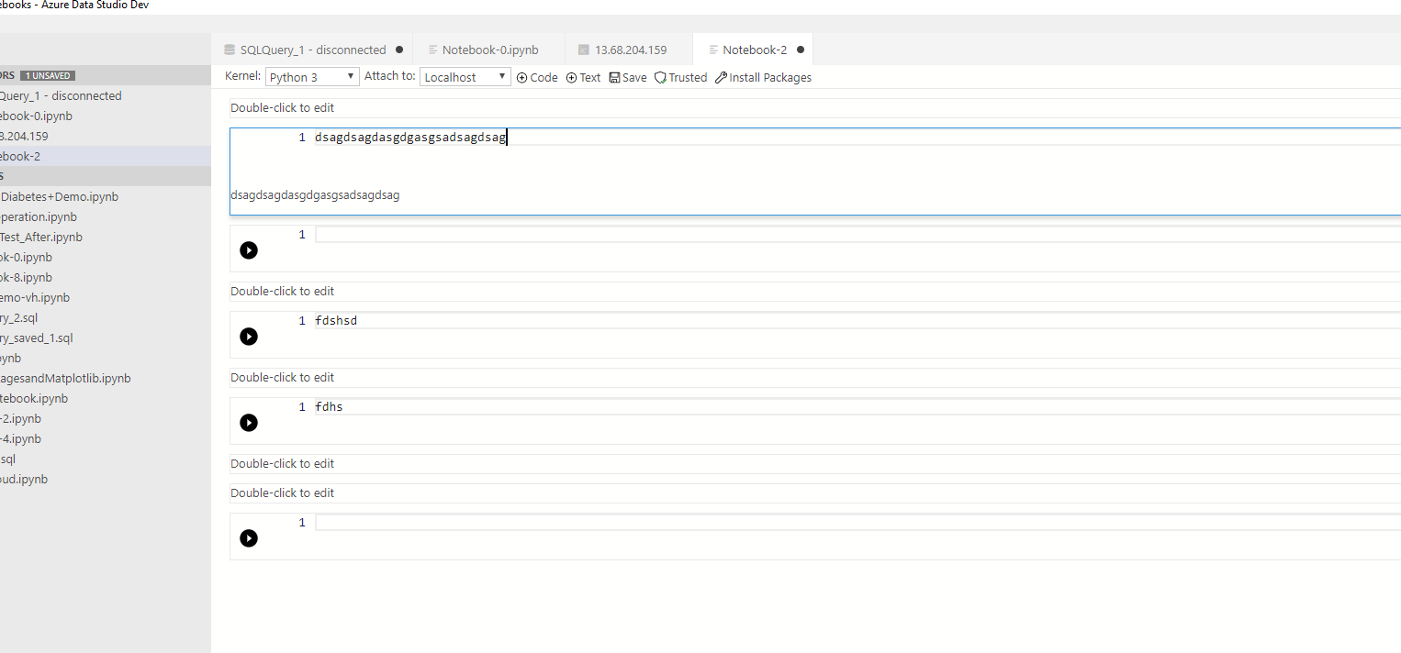Run the empty code cell above fdshsd

coord(249,250)
